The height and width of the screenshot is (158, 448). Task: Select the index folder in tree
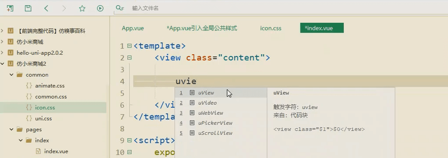42,140
